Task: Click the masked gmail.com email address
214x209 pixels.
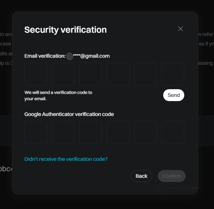Action: [x=88, y=56]
